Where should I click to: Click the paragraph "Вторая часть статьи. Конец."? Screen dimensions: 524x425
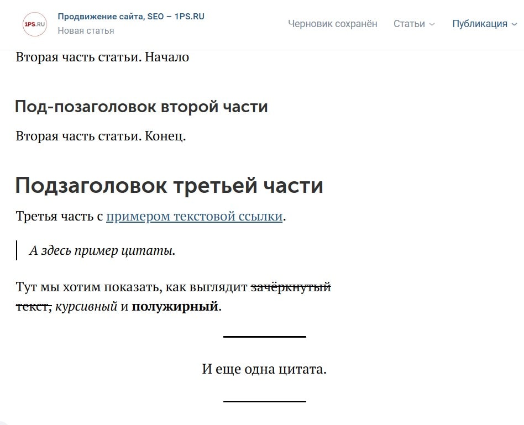click(x=101, y=137)
